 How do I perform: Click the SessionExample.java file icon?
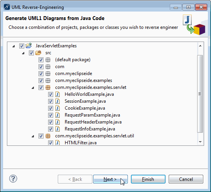pyautogui.click(x=58, y=101)
